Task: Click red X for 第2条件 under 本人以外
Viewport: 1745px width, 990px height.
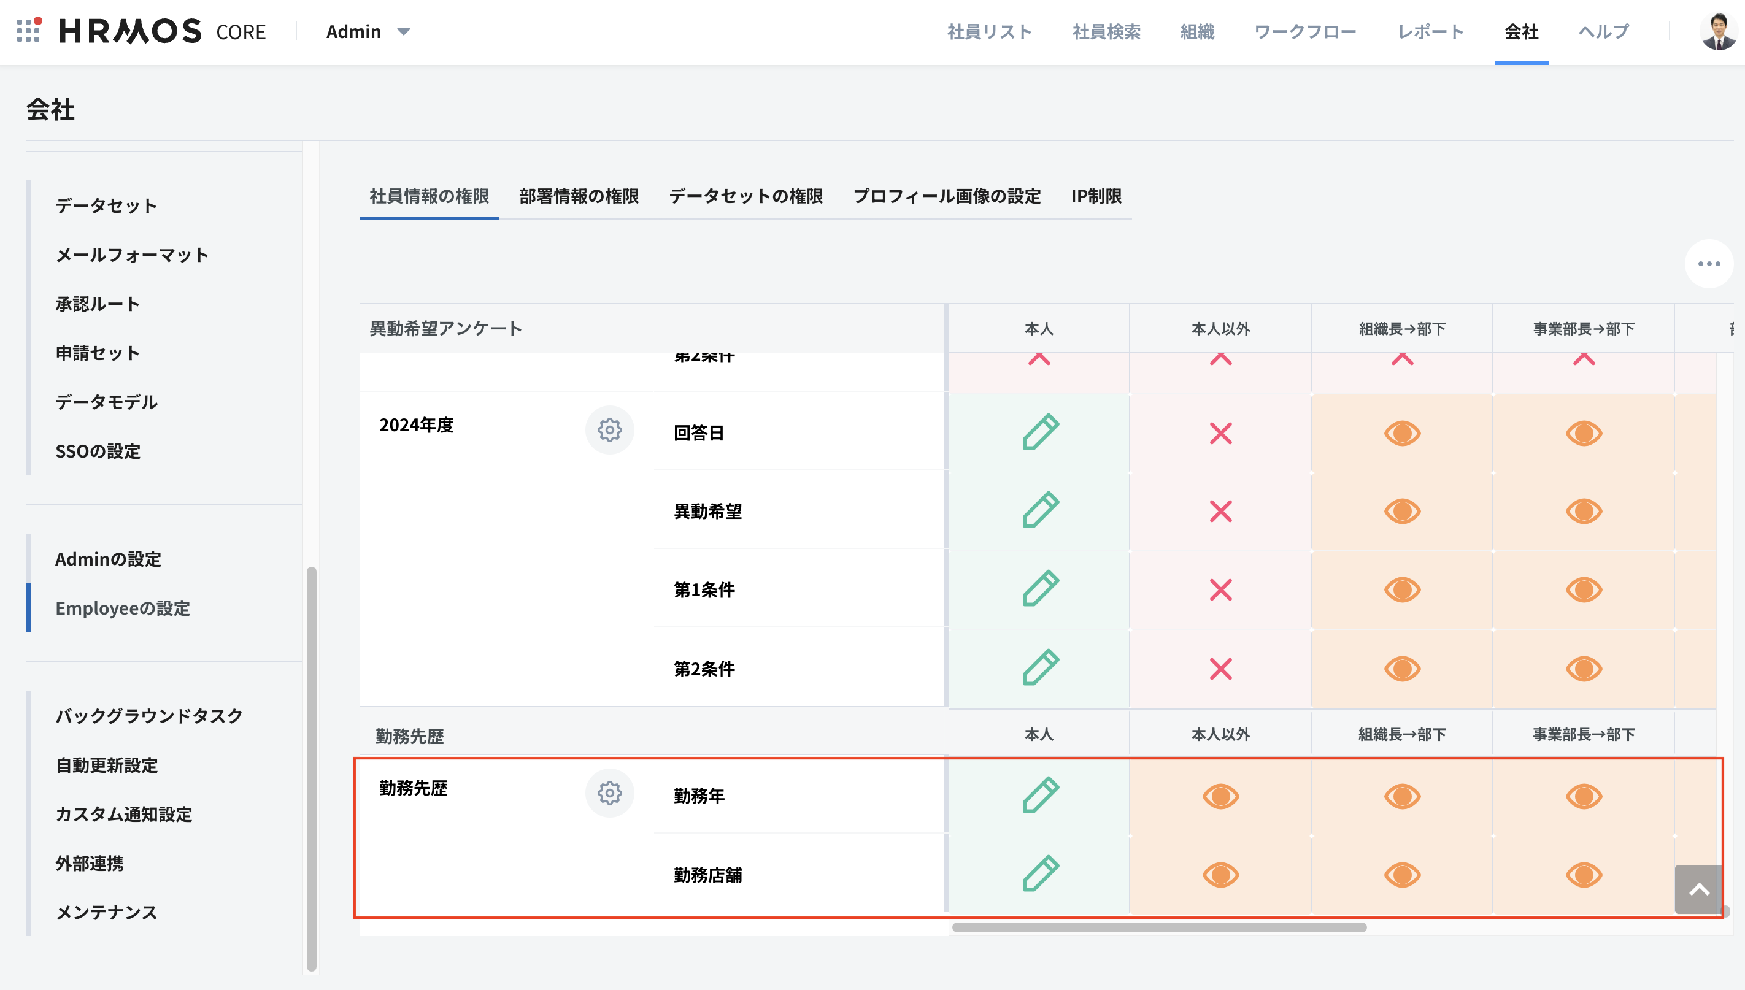Action: (x=1220, y=669)
